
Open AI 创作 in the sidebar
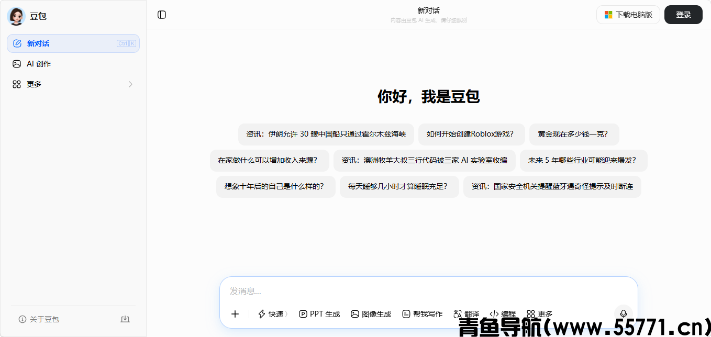(x=73, y=64)
